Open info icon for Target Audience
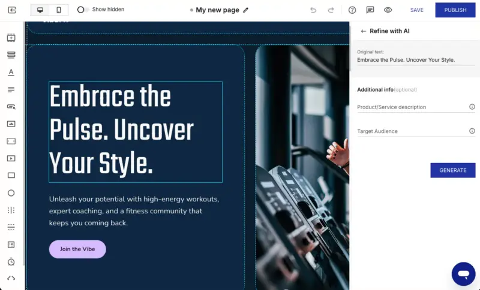 tap(472, 131)
